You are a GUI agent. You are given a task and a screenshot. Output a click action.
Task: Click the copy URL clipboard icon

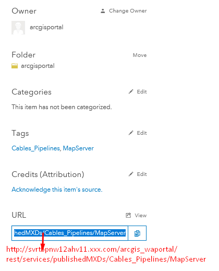click(x=137, y=233)
